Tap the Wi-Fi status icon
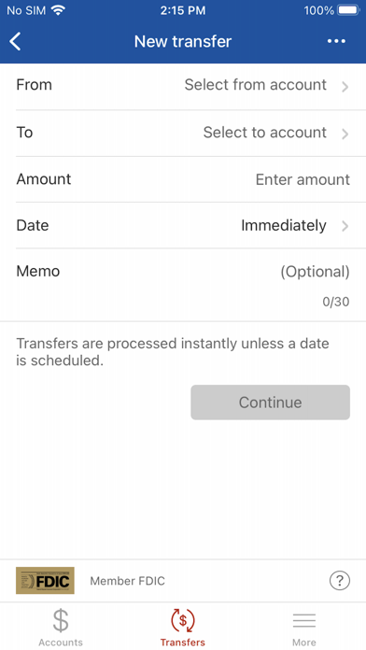 59,10
